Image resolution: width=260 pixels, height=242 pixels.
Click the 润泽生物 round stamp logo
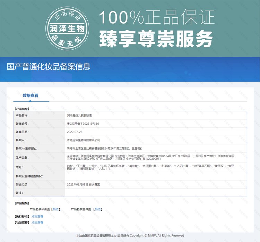tap(67, 28)
